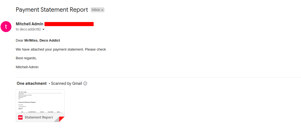The image size is (301, 131).
Task: Click the "Best regards," line
Action: [x=26, y=58]
